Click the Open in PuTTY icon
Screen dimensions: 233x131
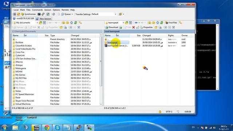43,14
